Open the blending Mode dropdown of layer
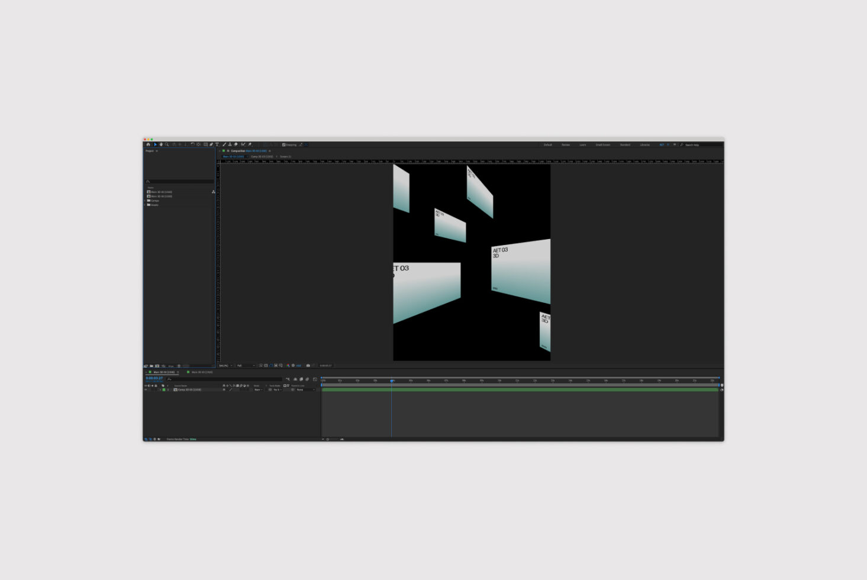 coord(258,389)
